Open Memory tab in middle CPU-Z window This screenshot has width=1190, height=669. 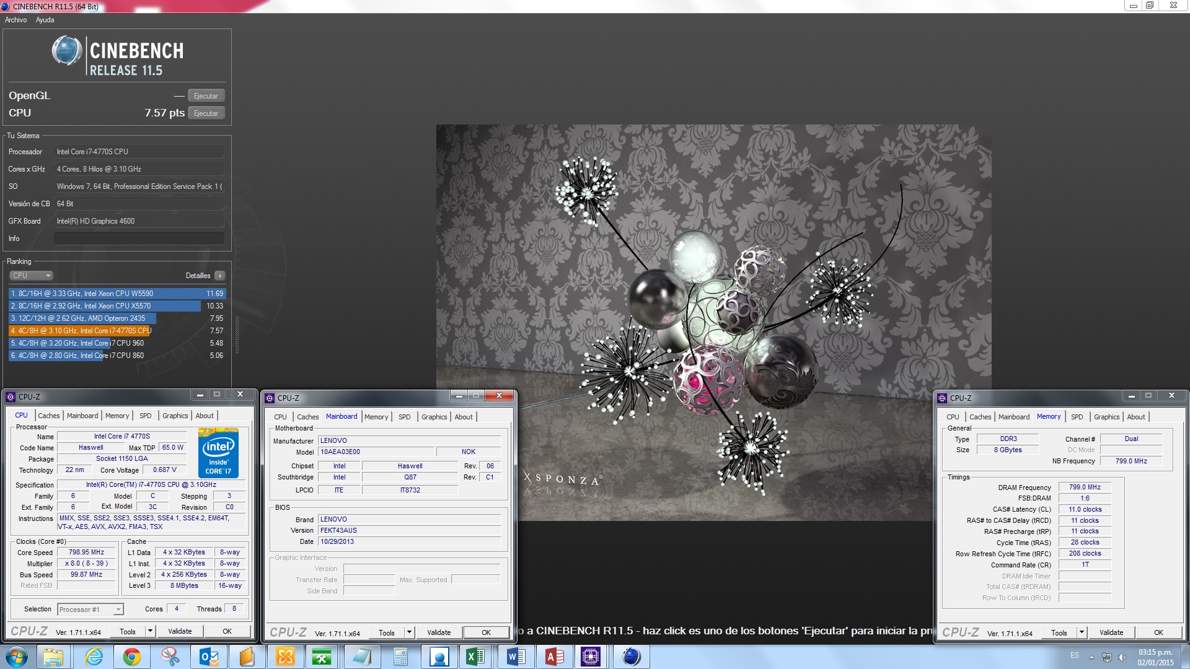pyautogui.click(x=376, y=417)
